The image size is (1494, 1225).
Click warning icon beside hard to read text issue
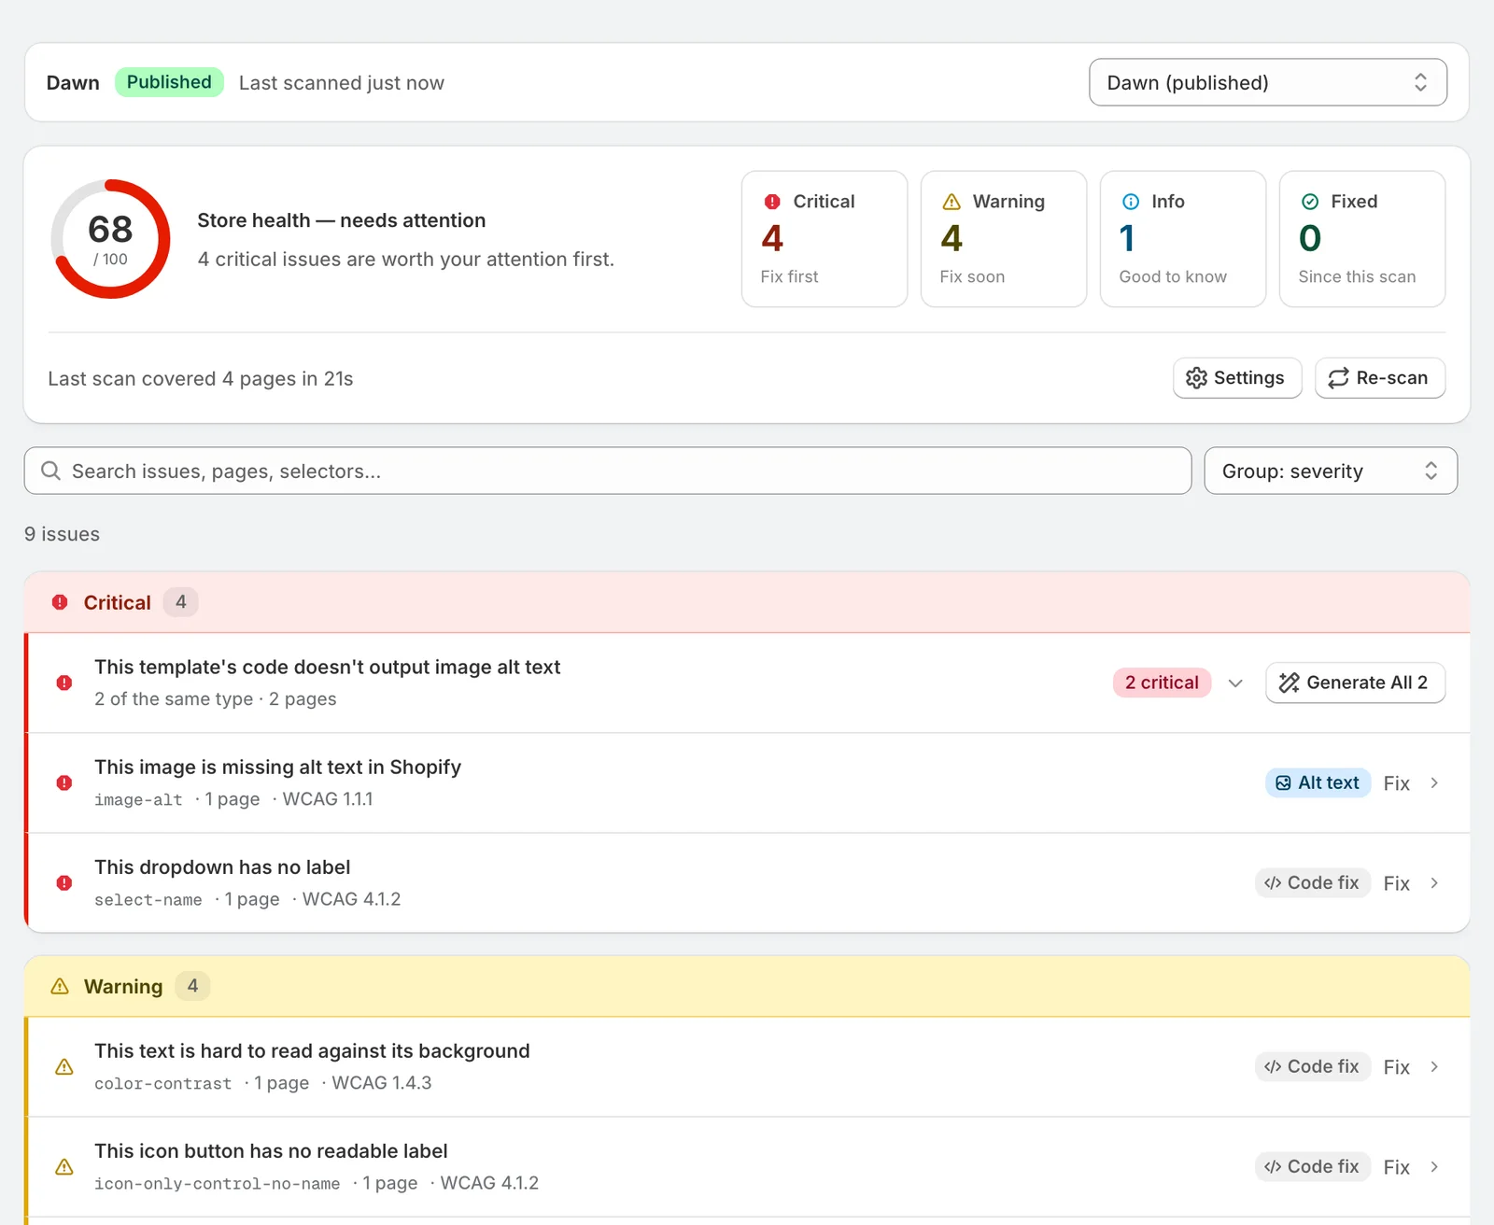[x=64, y=1066]
